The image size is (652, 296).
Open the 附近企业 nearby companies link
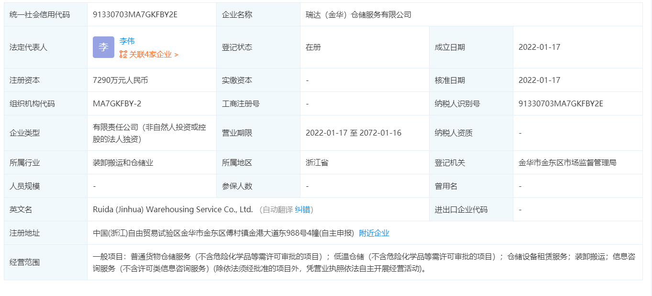click(374, 233)
